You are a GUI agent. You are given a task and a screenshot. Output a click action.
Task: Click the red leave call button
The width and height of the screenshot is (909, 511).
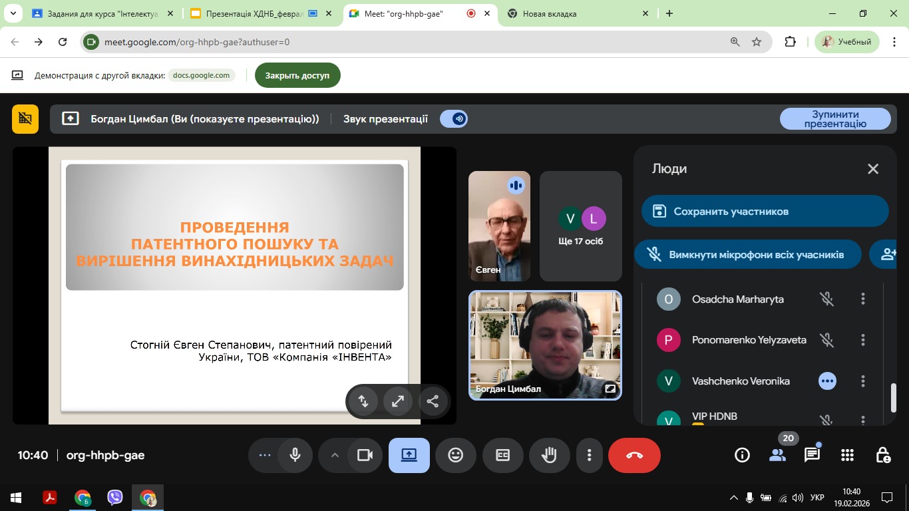(x=634, y=455)
